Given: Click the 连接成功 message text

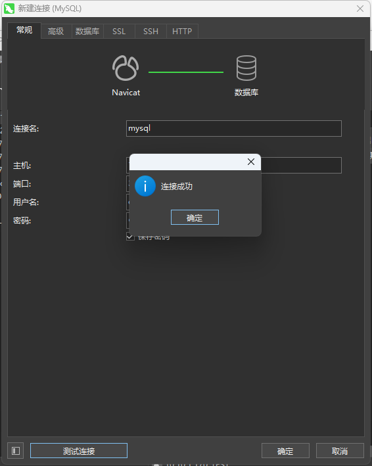Looking at the screenshot, I should click(x=177, y=187).
